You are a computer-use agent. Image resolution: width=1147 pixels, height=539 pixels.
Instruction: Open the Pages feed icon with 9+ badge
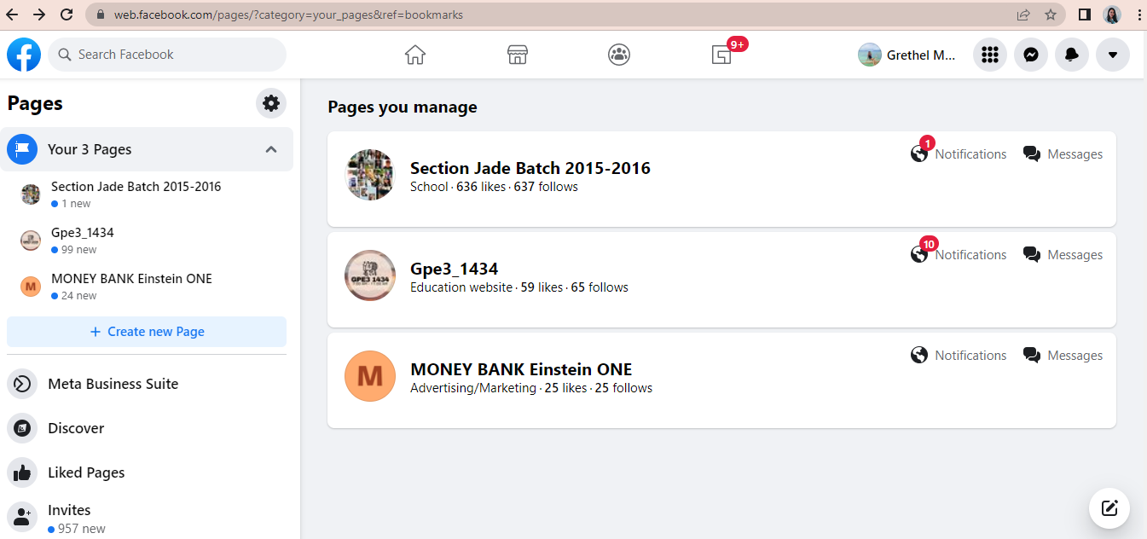click(722, 55)
